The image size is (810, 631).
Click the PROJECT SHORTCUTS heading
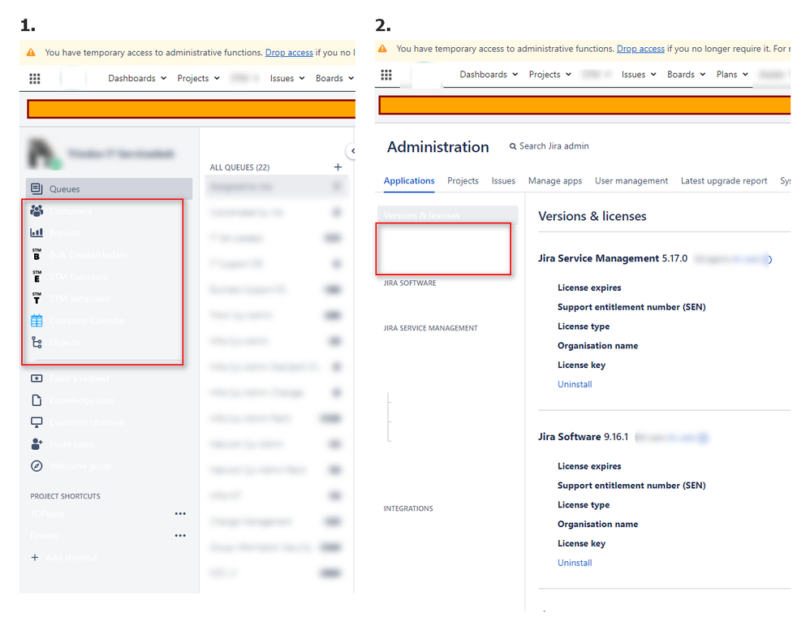tap(65, 496)
